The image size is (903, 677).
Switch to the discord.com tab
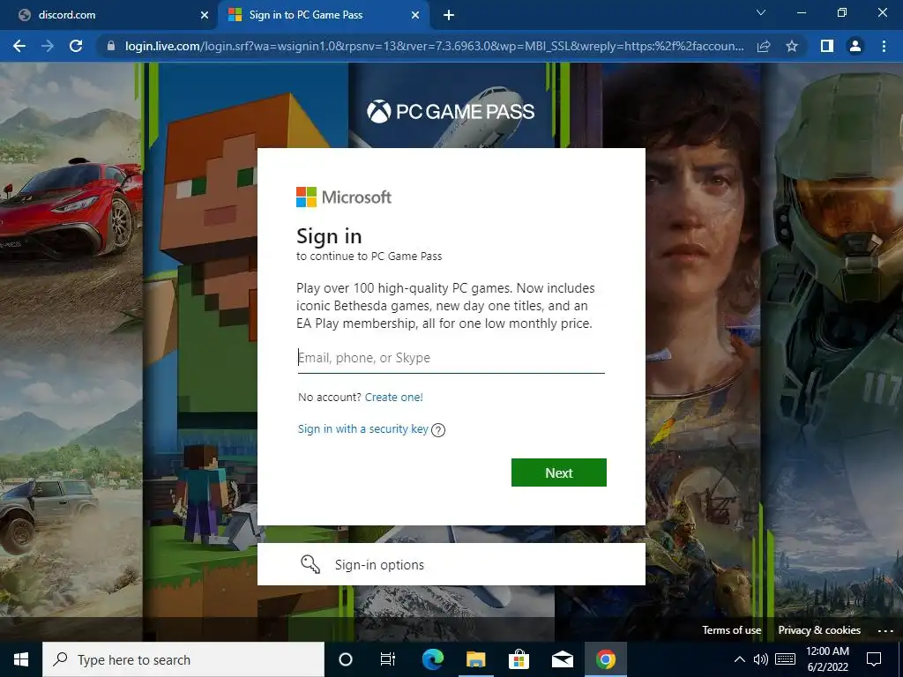coord(109,15)
